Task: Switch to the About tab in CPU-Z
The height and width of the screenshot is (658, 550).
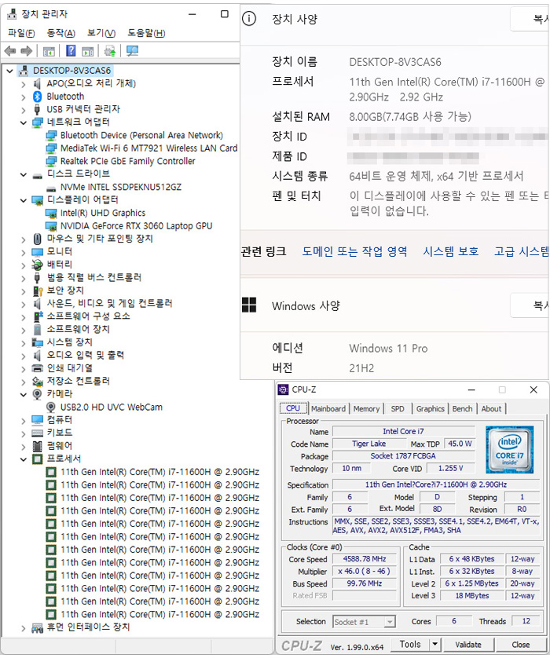Action: pos(491,408)
